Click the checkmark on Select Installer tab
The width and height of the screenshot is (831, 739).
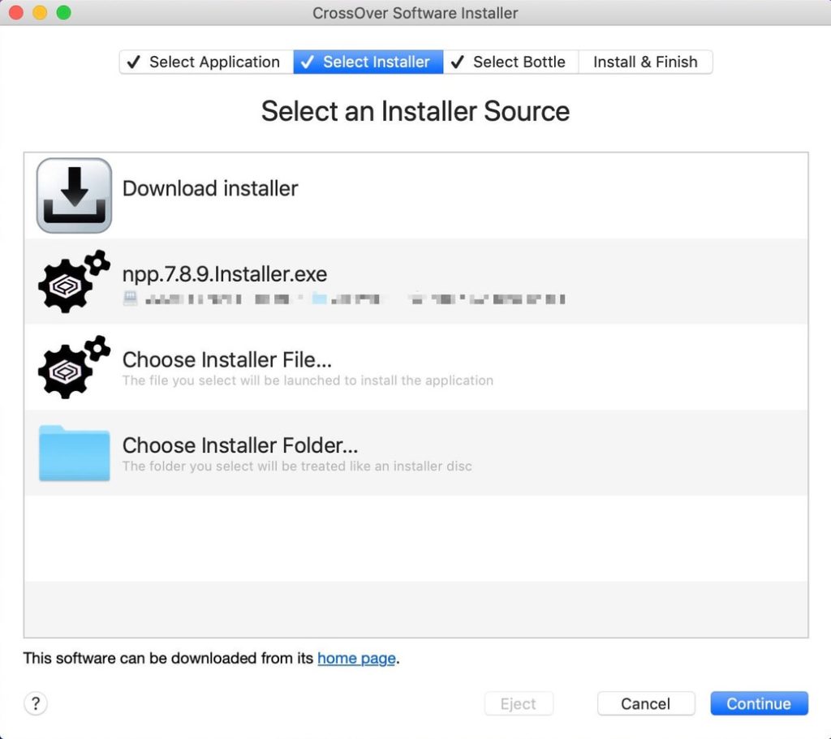tap(308, 62)
